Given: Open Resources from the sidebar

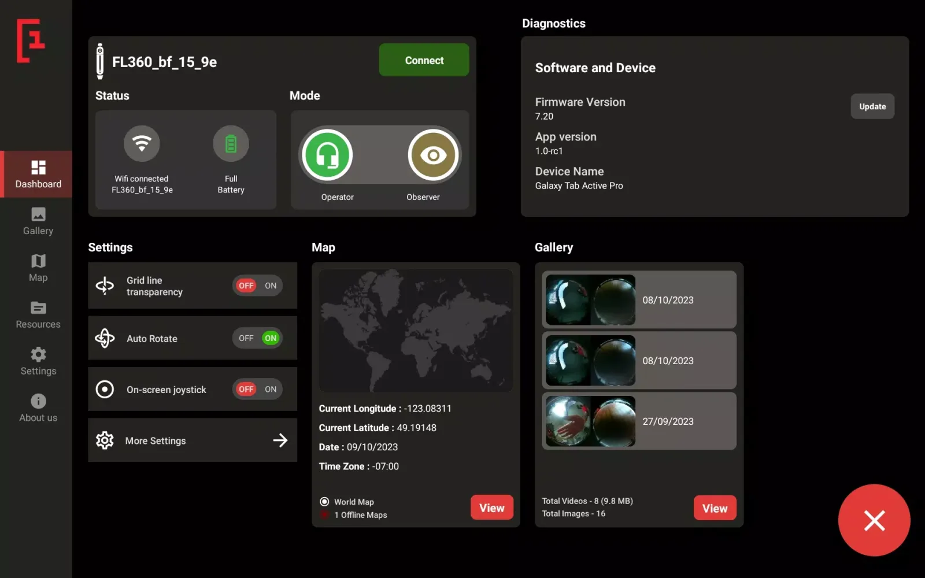Looking at the screenshot, I should click(x=37, y=314).
